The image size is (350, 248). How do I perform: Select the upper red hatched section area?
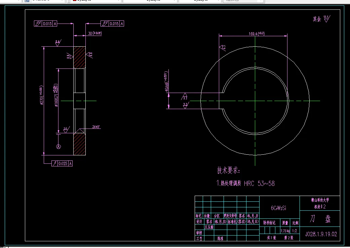[x=79, y=57]
